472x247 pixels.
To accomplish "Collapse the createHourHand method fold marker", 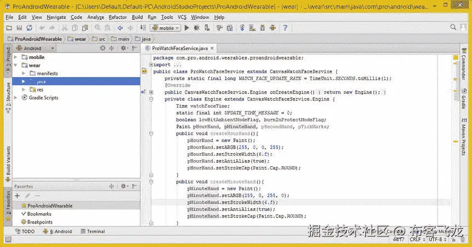I will 151,133.
